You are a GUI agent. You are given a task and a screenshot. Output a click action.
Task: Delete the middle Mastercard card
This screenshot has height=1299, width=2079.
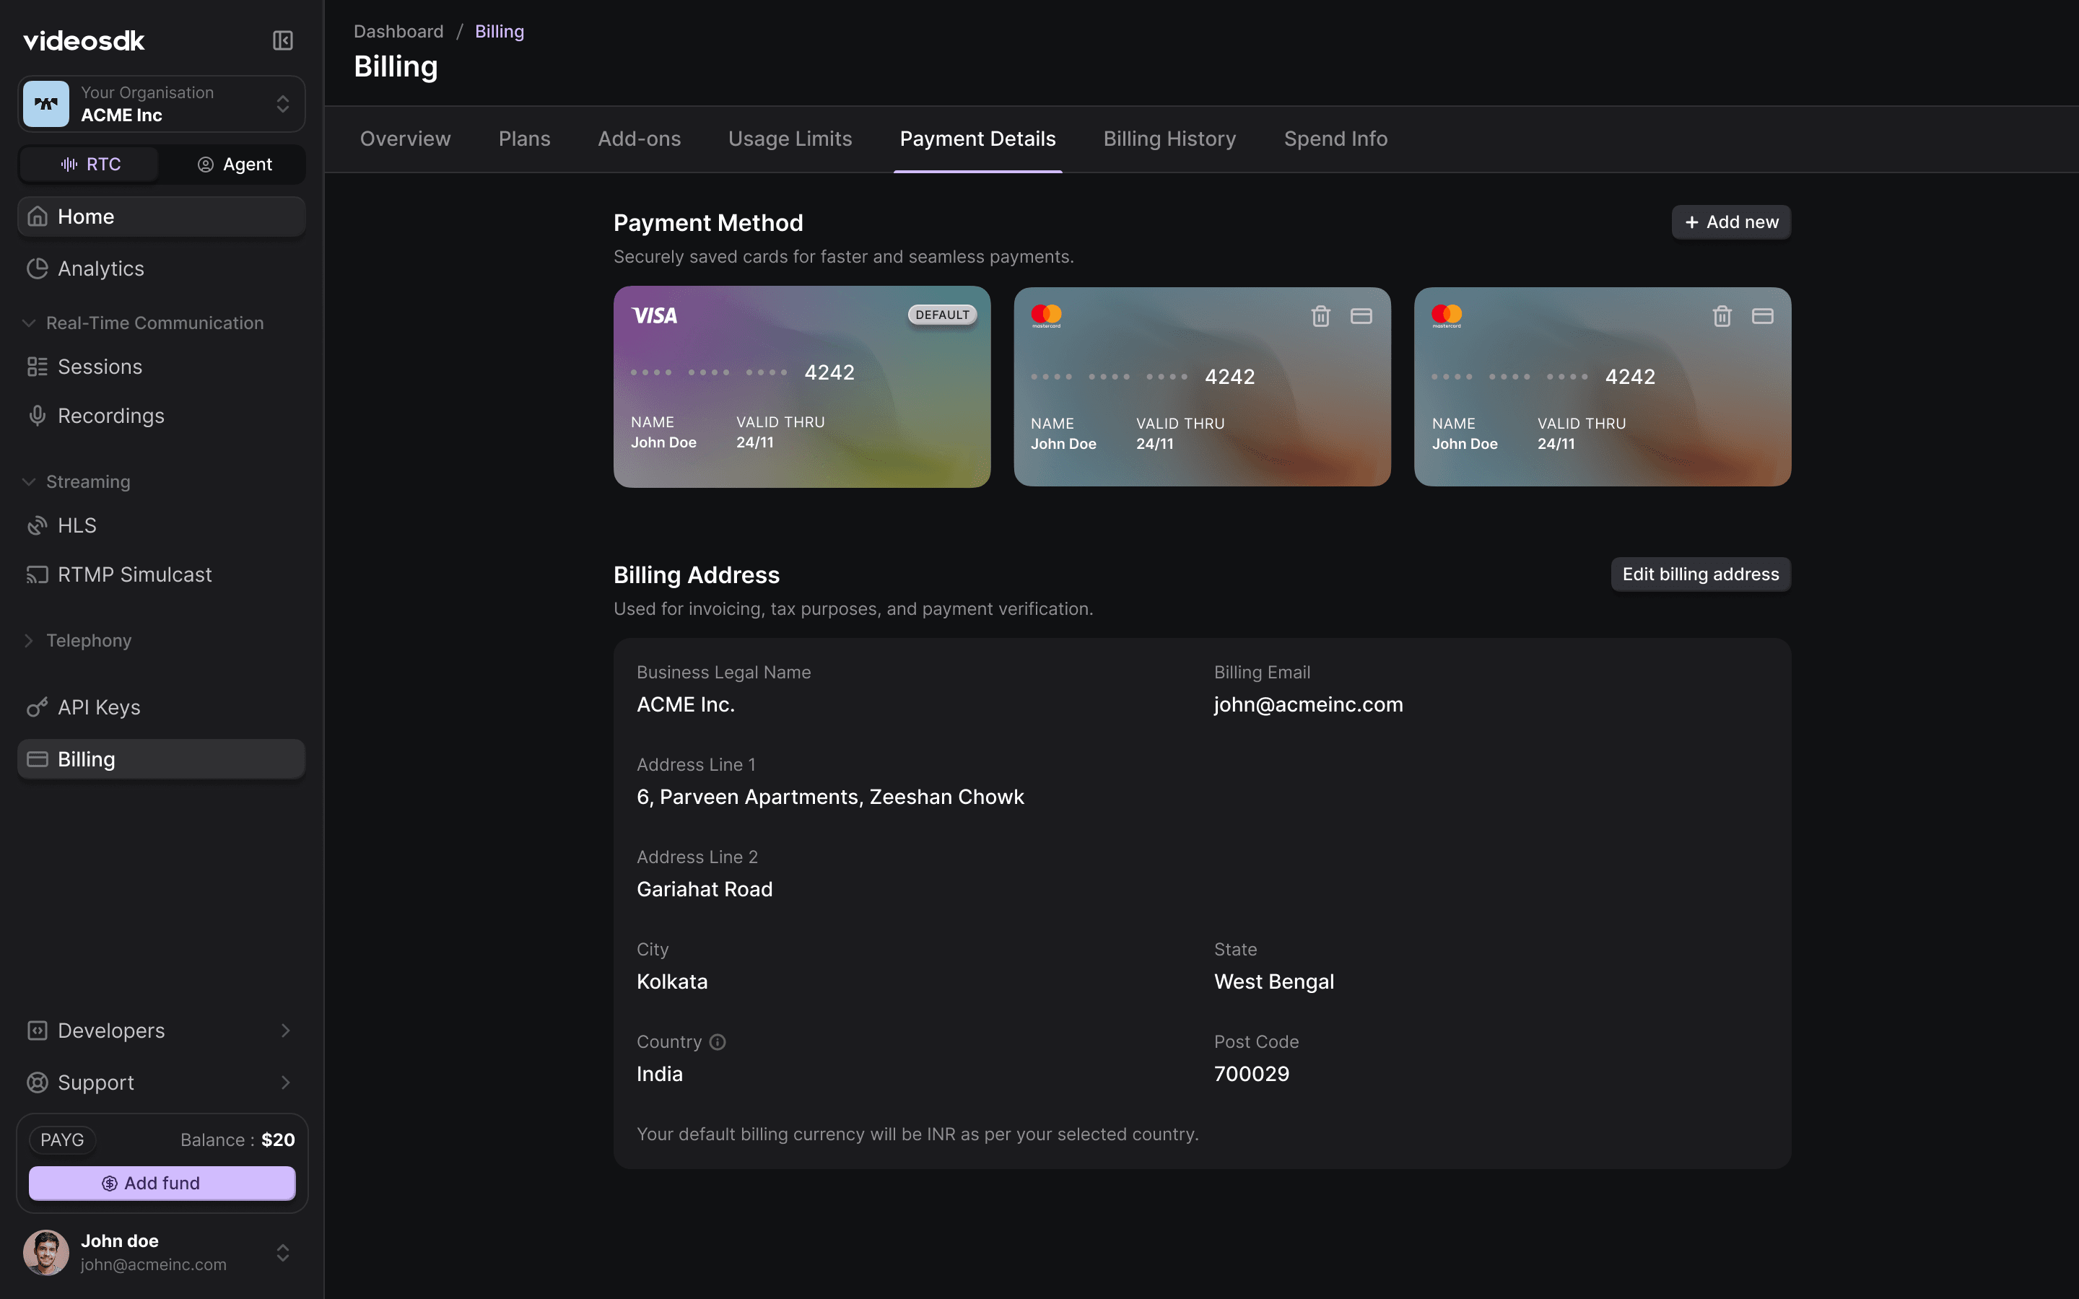1320,316
